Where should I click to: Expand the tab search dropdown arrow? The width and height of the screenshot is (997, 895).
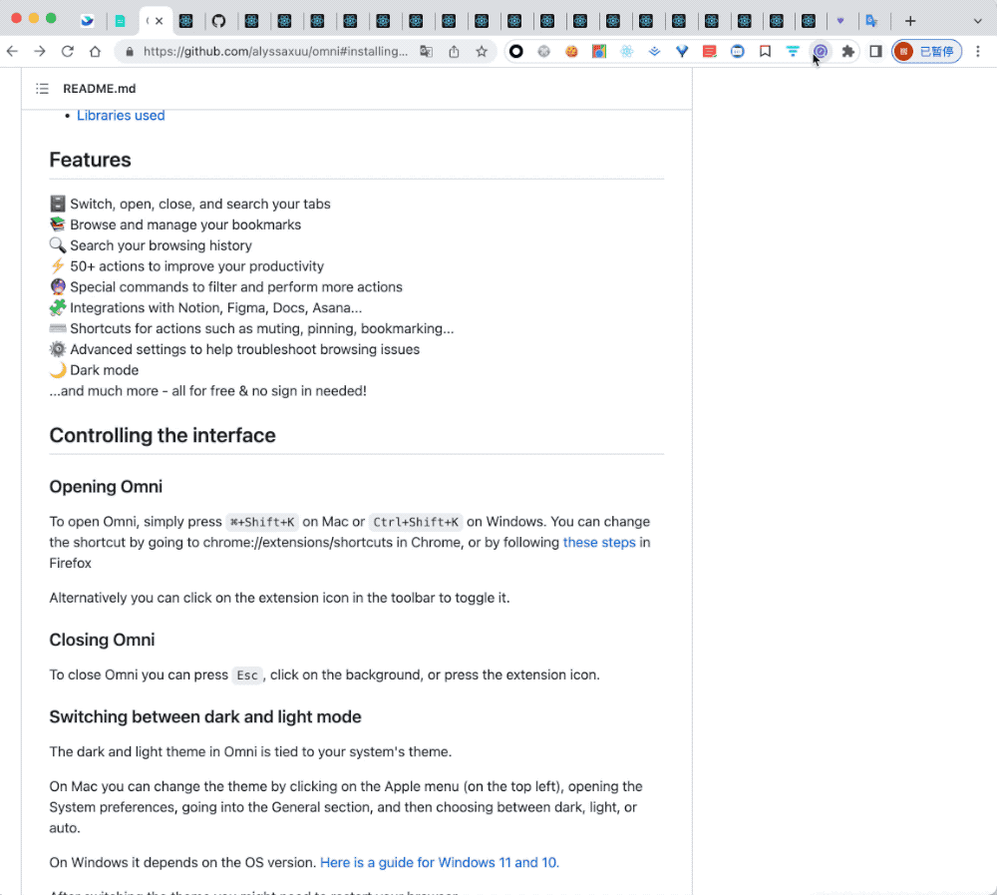(978, 21)
